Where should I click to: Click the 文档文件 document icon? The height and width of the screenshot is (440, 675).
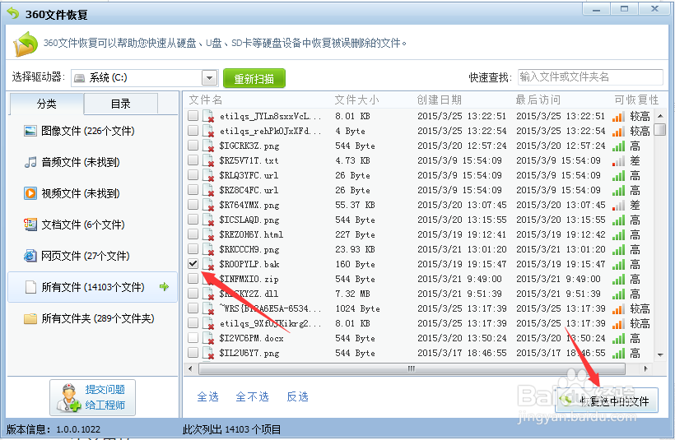30,225
